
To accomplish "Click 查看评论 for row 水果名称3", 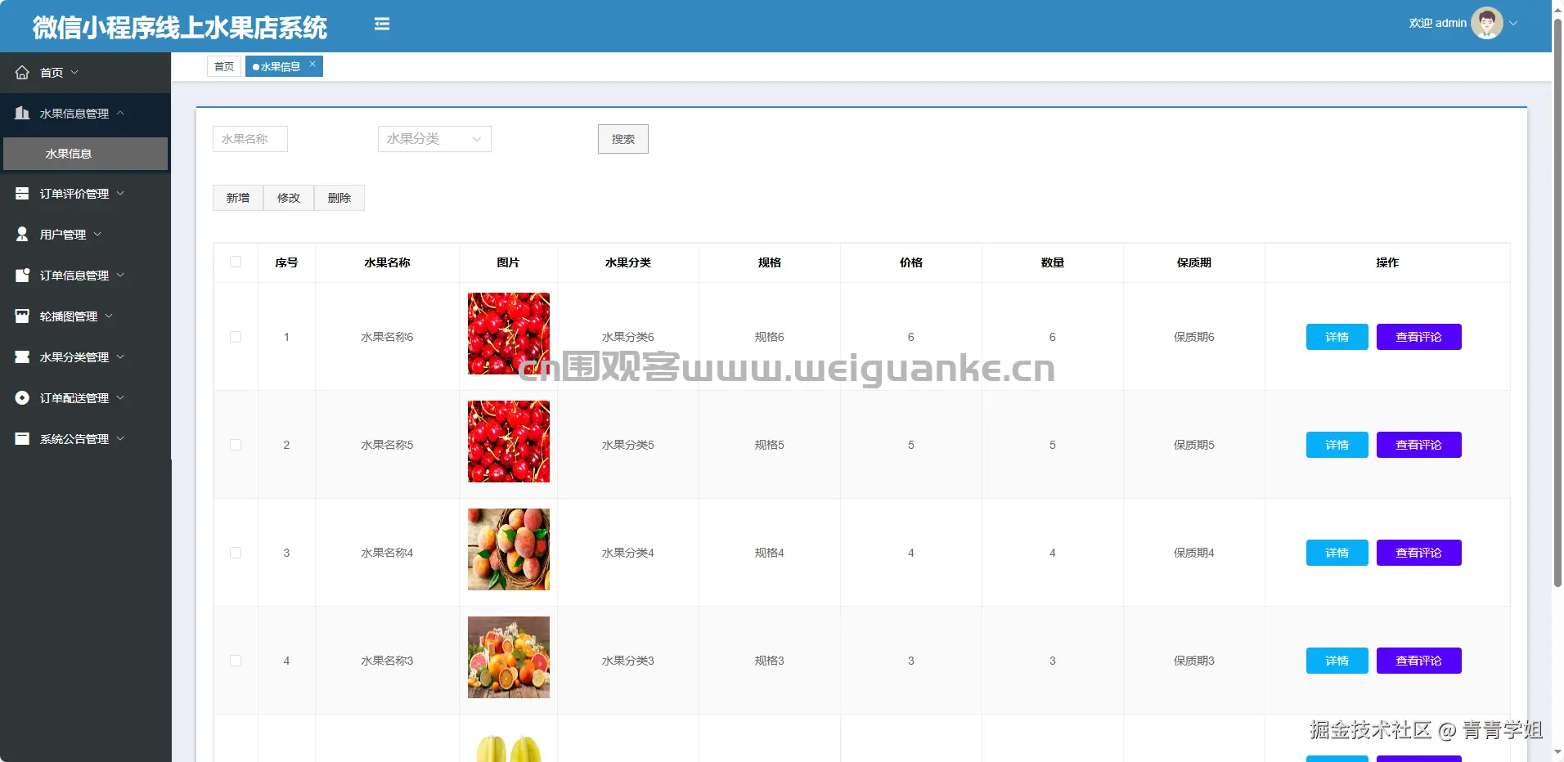I will (1419, 661).
